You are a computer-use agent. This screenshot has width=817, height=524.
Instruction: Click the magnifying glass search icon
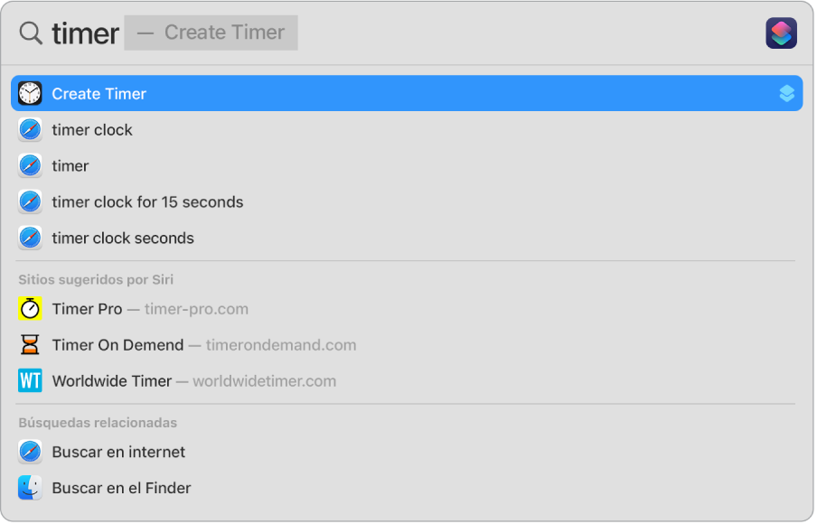pyautogui.click(x=31, y=33)
